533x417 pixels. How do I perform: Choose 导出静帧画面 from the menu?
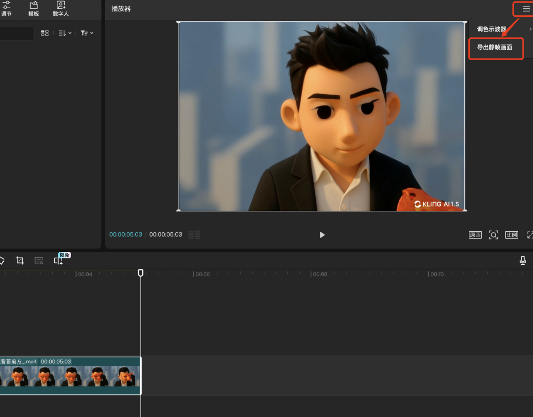[x=496, y=49]
